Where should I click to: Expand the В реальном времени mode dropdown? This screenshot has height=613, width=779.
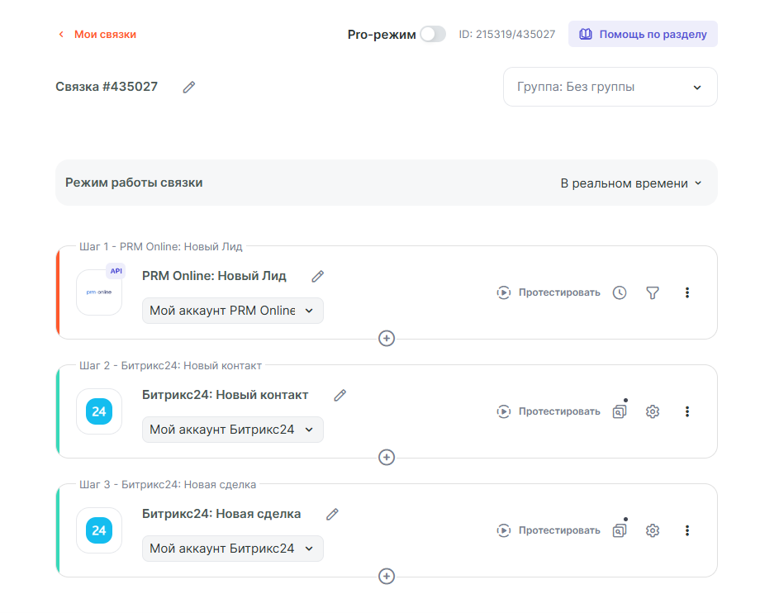(x=631, y=183)
